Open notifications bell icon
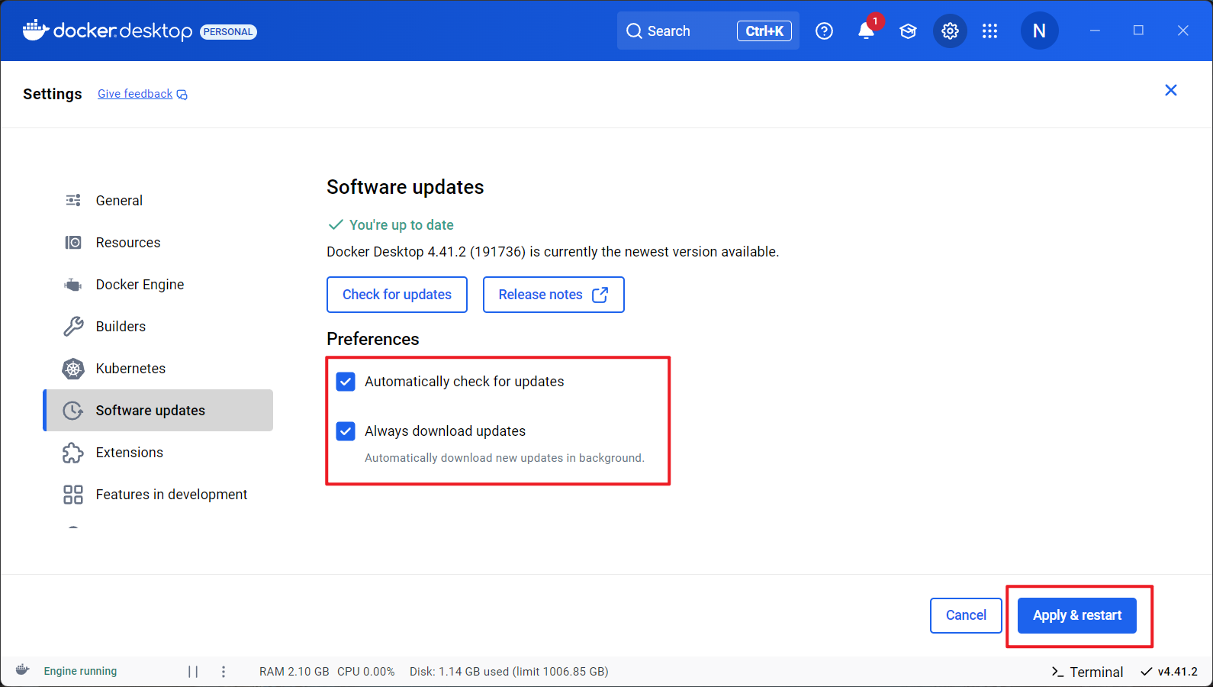Image resolution: width=1213 pixels, height=687 pixels. click(x=867, y=31)
